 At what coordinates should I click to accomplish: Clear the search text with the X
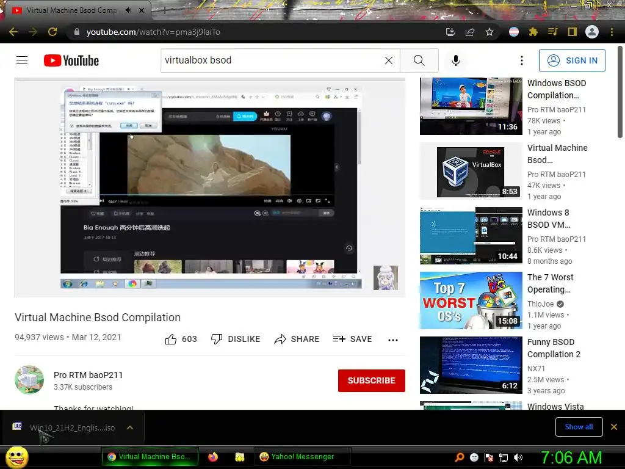pyautogui.click(x=389, y=60)
